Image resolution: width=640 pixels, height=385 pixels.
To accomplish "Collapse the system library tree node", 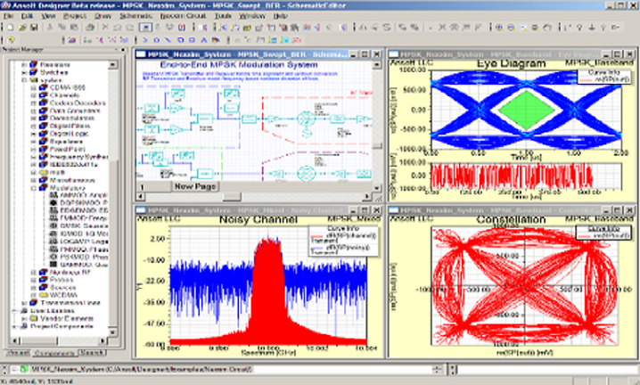I will [24, 80].
